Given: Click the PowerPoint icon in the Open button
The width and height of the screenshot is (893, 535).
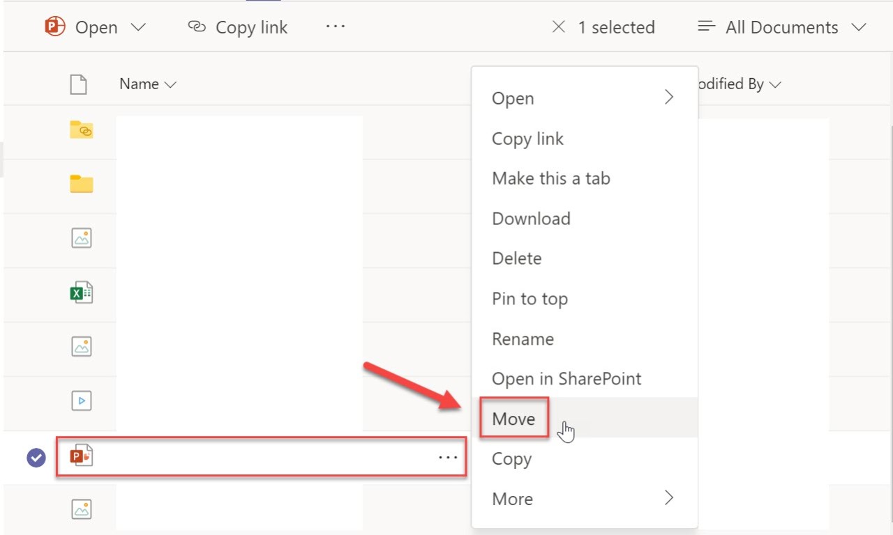Looking at the screenshot, I should click(x=54, y=26).
